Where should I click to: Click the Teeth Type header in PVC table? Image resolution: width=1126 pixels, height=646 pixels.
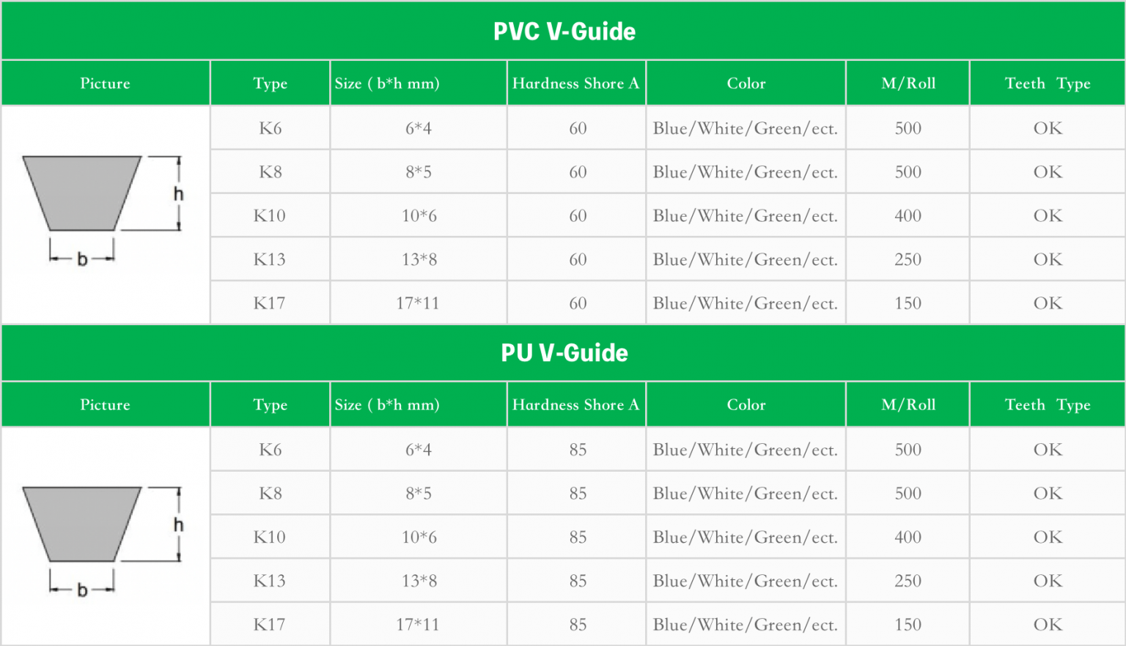pyautogui.click(x=1048, y=83)
